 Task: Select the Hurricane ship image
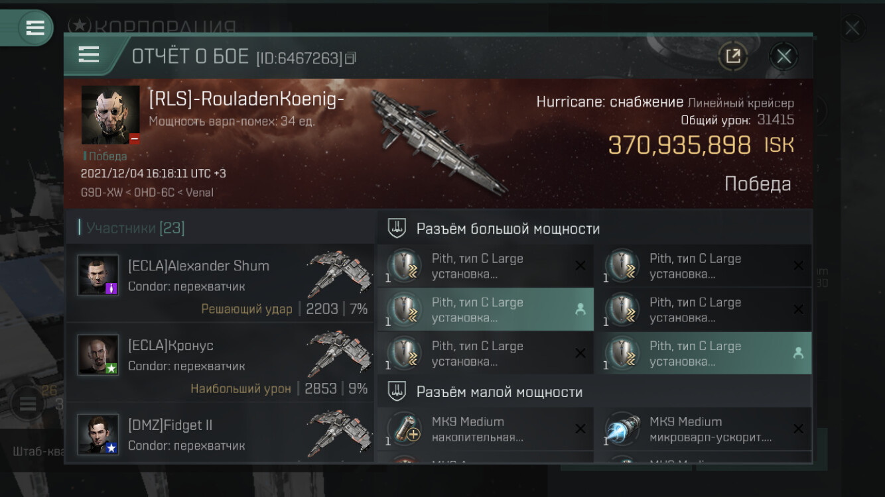click(438, 142)
